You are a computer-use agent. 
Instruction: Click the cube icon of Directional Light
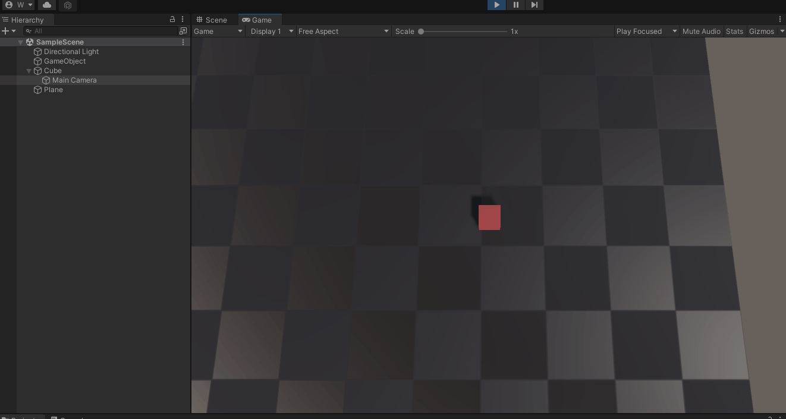(38, 52)
